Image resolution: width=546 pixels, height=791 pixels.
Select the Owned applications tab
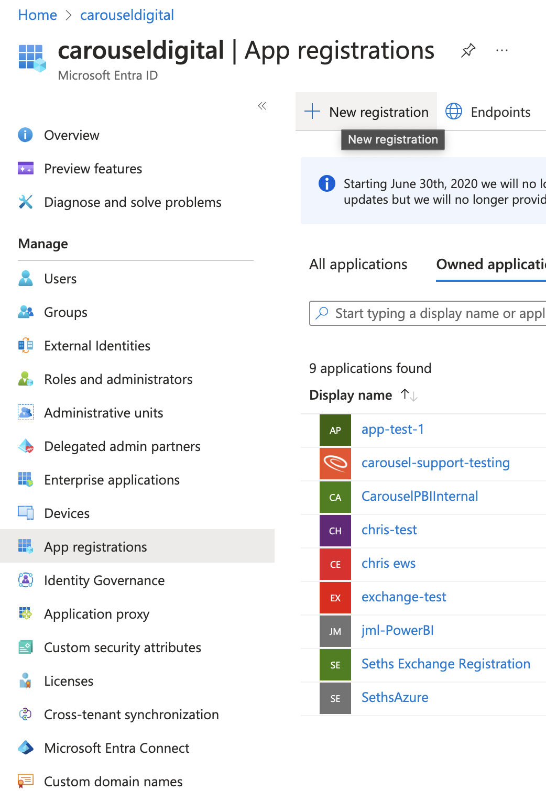[x=491, y=265]
